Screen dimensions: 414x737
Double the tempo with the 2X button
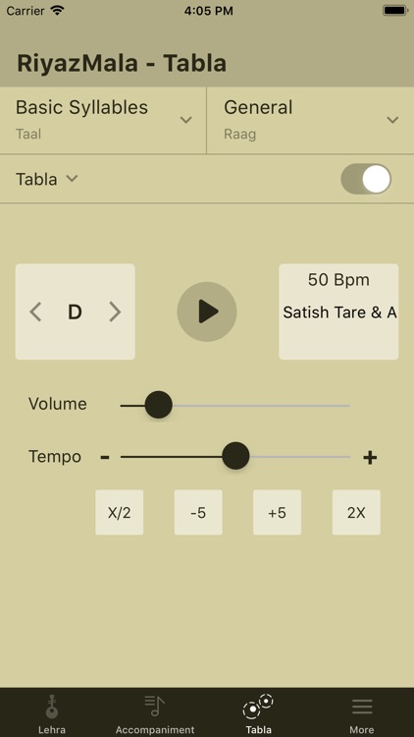[x=356, y=512]
